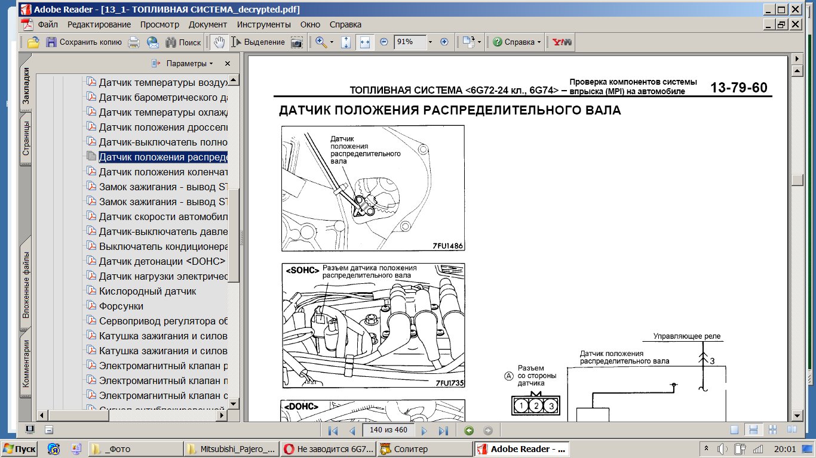Click the page number input field
The image size is (816, 458).
point(388,431)
